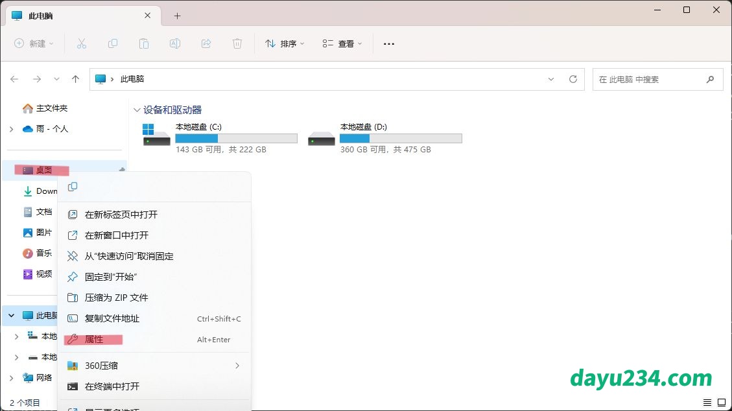The height and width of the screenshot is (411, 732).
Task: Switch to large thumbnails view icon
Action: pyautogui.click(x=722, y=403)
